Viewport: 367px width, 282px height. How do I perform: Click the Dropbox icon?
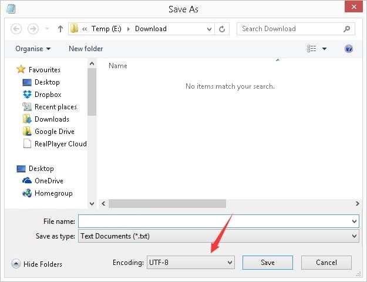pyautogui.click(x=27, y=95)
